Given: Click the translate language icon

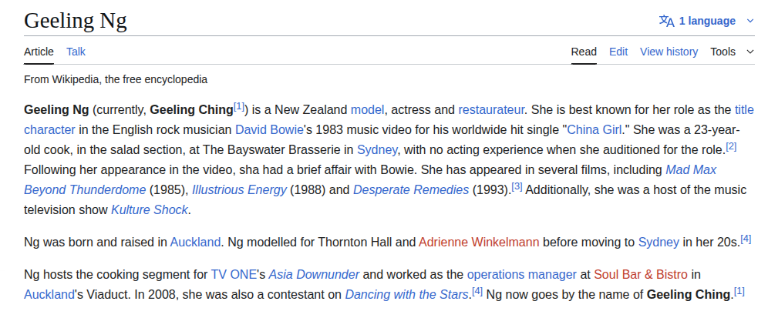Looking at the screenshot, I should coord(666,21).
